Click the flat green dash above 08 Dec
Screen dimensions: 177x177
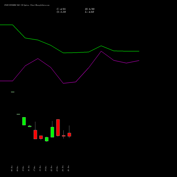click(13, 92)
